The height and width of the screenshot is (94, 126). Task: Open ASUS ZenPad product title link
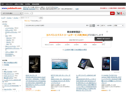[36, 81]
